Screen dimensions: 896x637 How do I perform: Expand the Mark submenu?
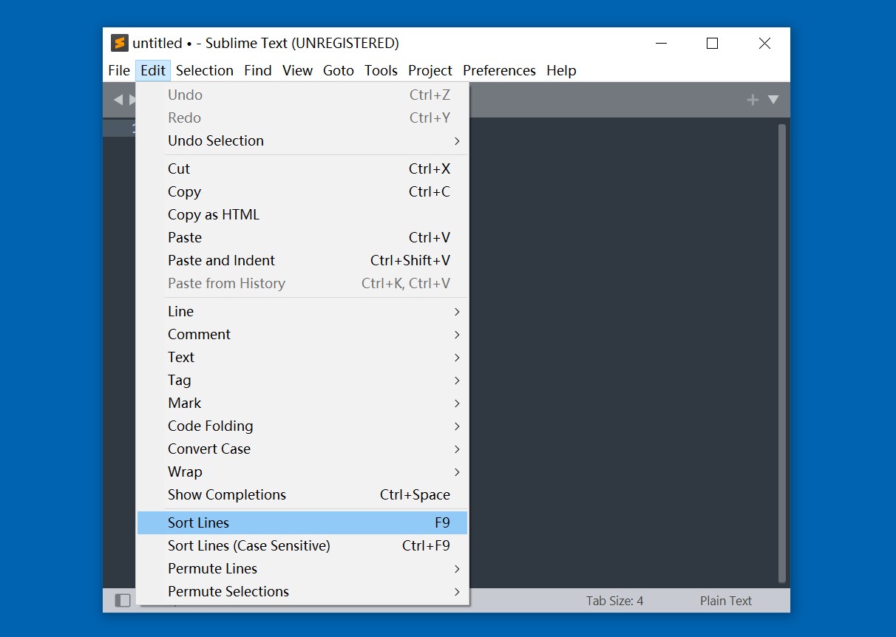pyautogui.click(x=302, y=403)
